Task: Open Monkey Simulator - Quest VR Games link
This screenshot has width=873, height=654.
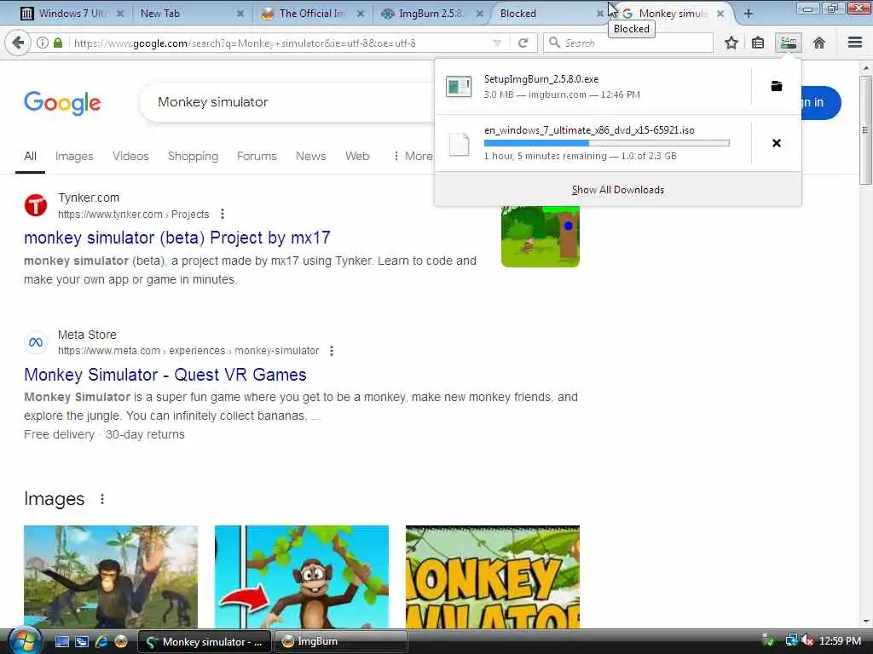Action: click(165, 375)
